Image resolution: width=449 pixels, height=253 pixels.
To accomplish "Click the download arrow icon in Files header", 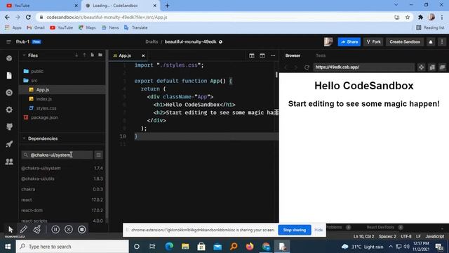I will [76, 55].
